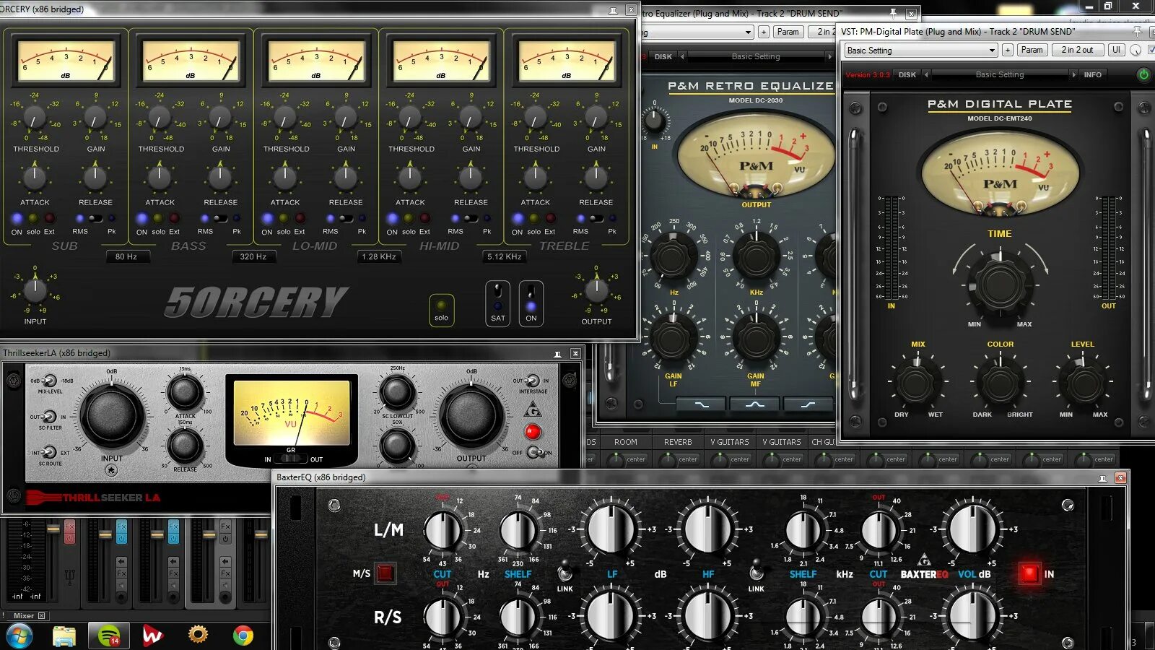The height and width of the screenshot is (650, 1155).
Task: Click the INFO button in Digital Plate
Action: tap(1092, 74)
